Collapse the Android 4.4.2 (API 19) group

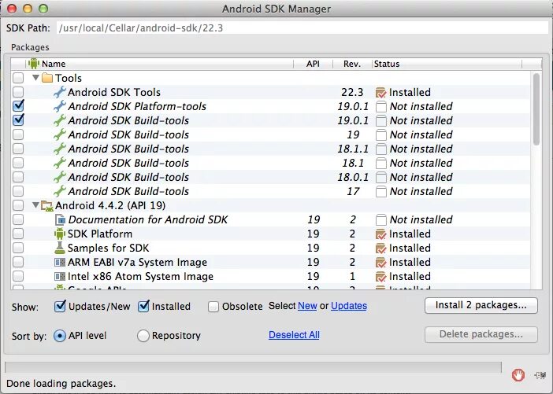35,205
